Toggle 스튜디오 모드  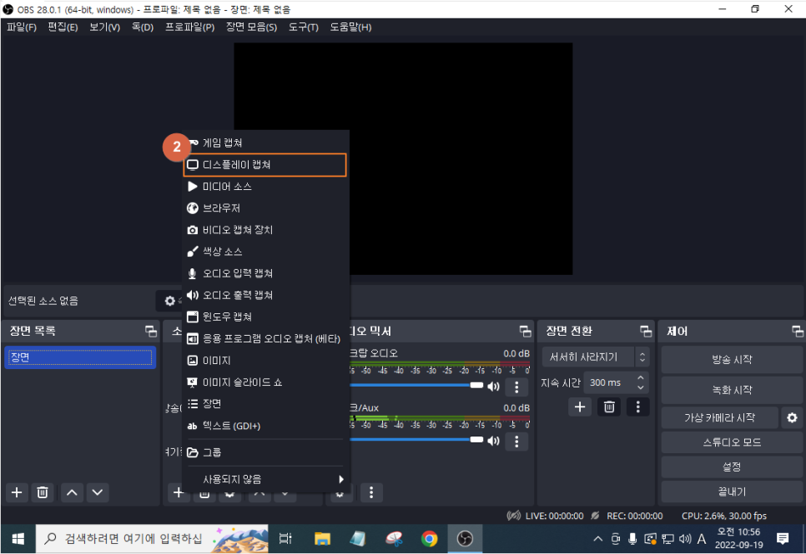click(x=732, y=442)
